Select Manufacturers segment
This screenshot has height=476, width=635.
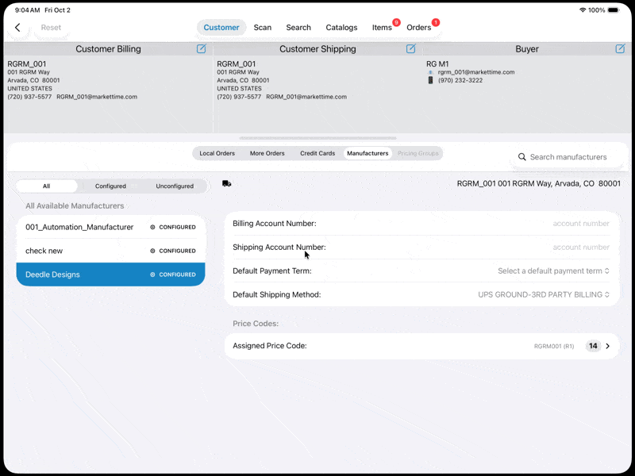[368, 153]
